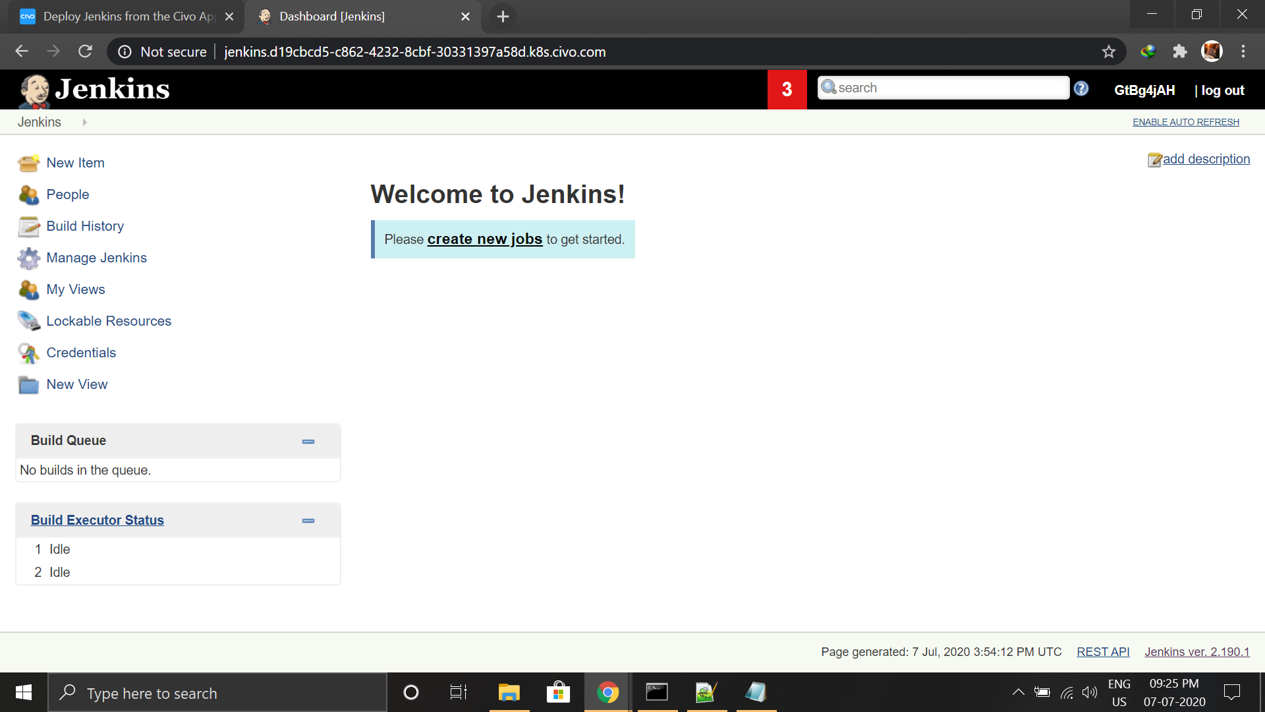Click the Lockable Resources USB icon

28,321
